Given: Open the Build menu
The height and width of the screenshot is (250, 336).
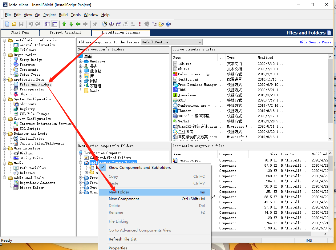Looking at the screenshot, I should pos(63,14).
